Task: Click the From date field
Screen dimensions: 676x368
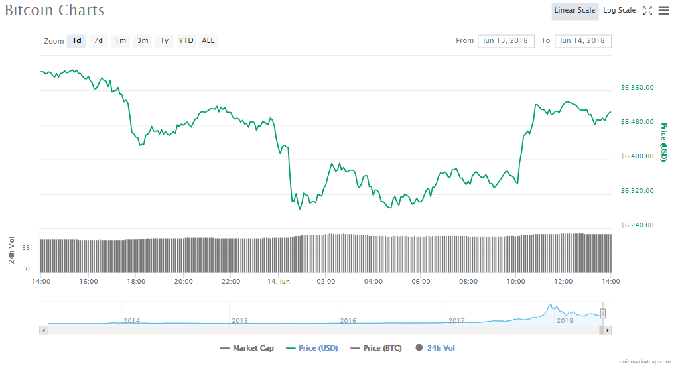Action: [506, 41]
